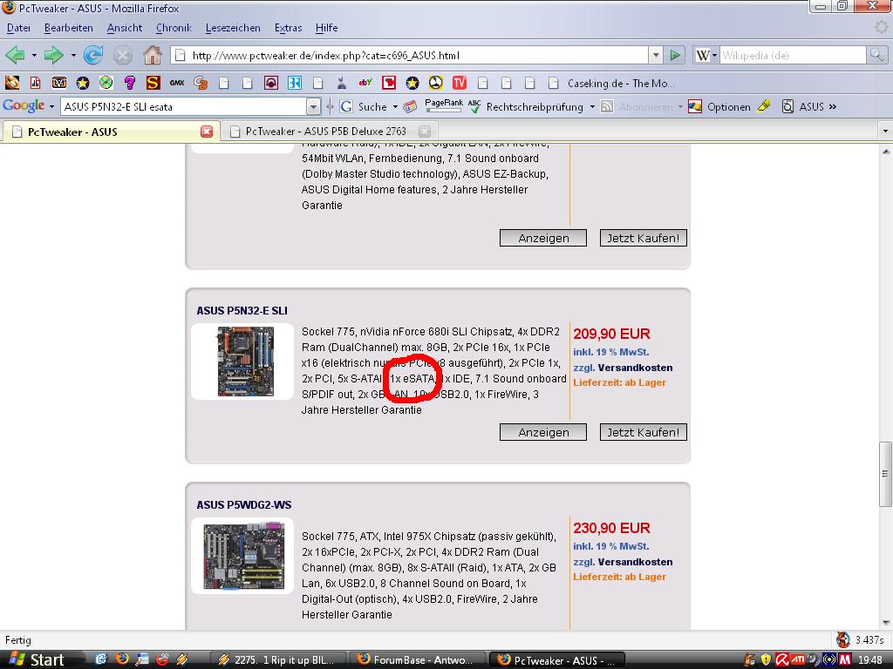Screen dimensions: 893x669
Task: Open the Google logo dropdown menu
Action: click(x=51, y=106)
